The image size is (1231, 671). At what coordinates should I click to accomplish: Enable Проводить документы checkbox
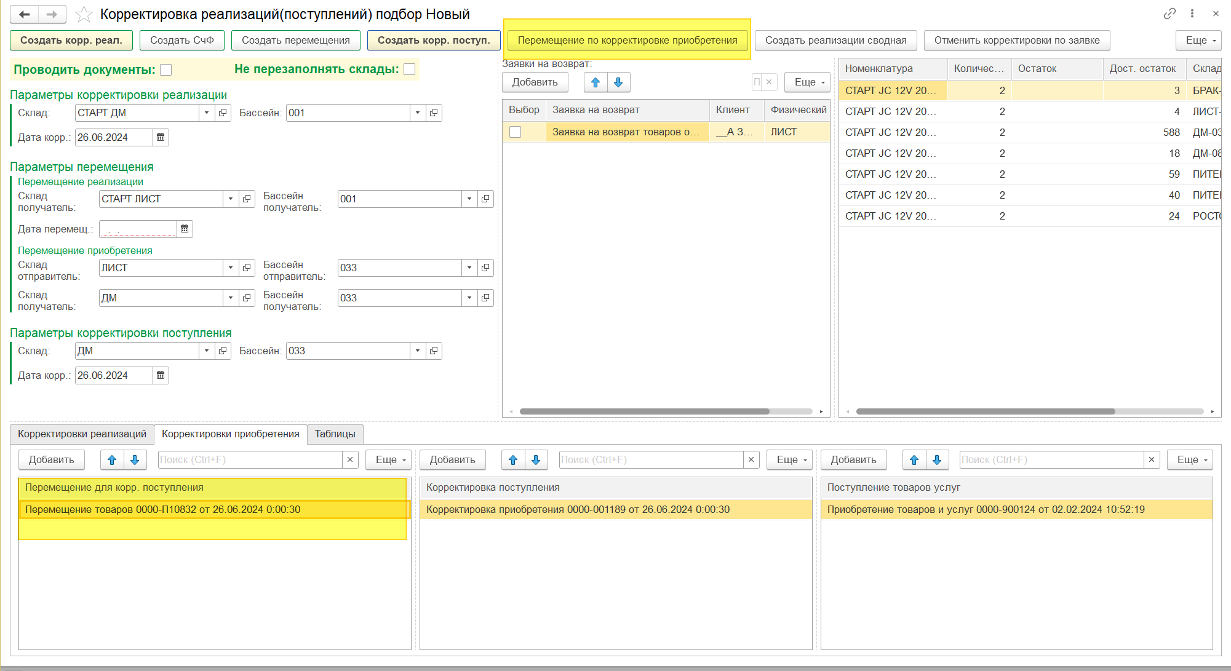point(166,69)
